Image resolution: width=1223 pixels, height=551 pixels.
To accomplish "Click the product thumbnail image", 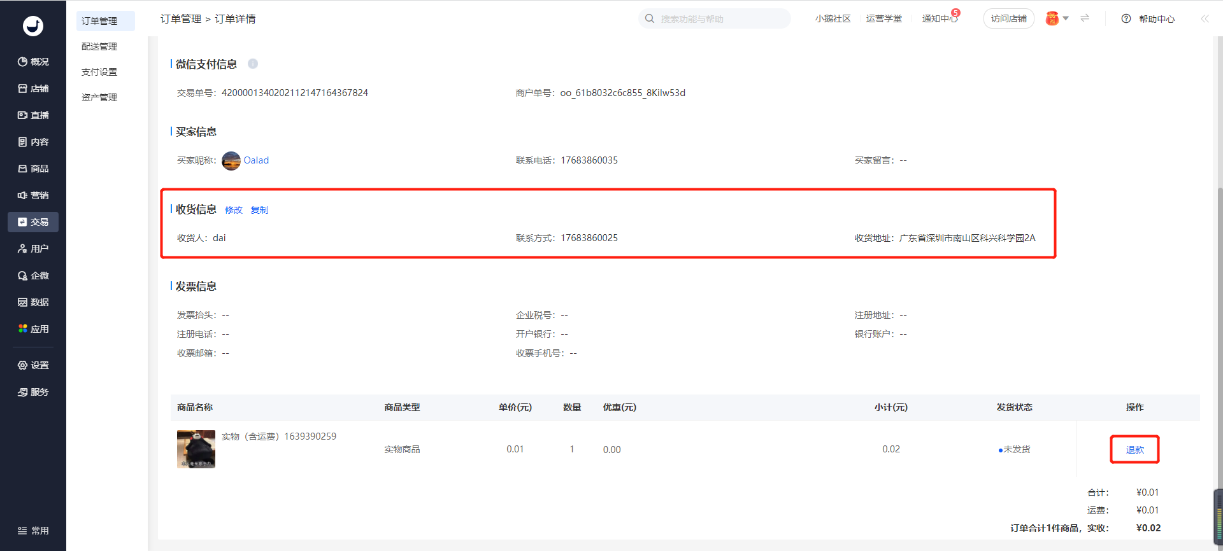I will 196,449.
